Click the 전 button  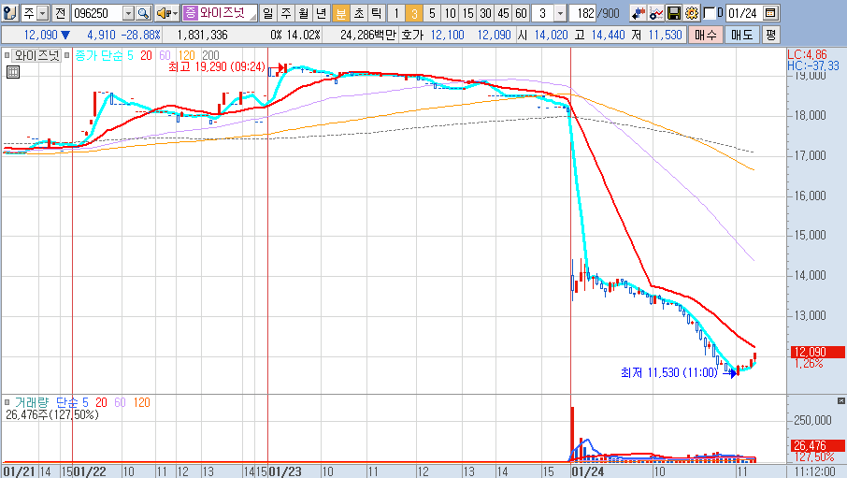[x=60, y=13]
